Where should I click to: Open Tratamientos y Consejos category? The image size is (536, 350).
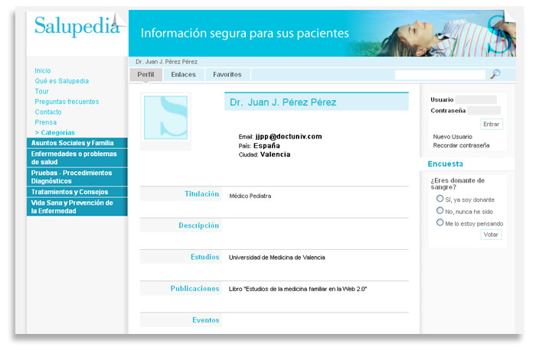coord(77,192)
